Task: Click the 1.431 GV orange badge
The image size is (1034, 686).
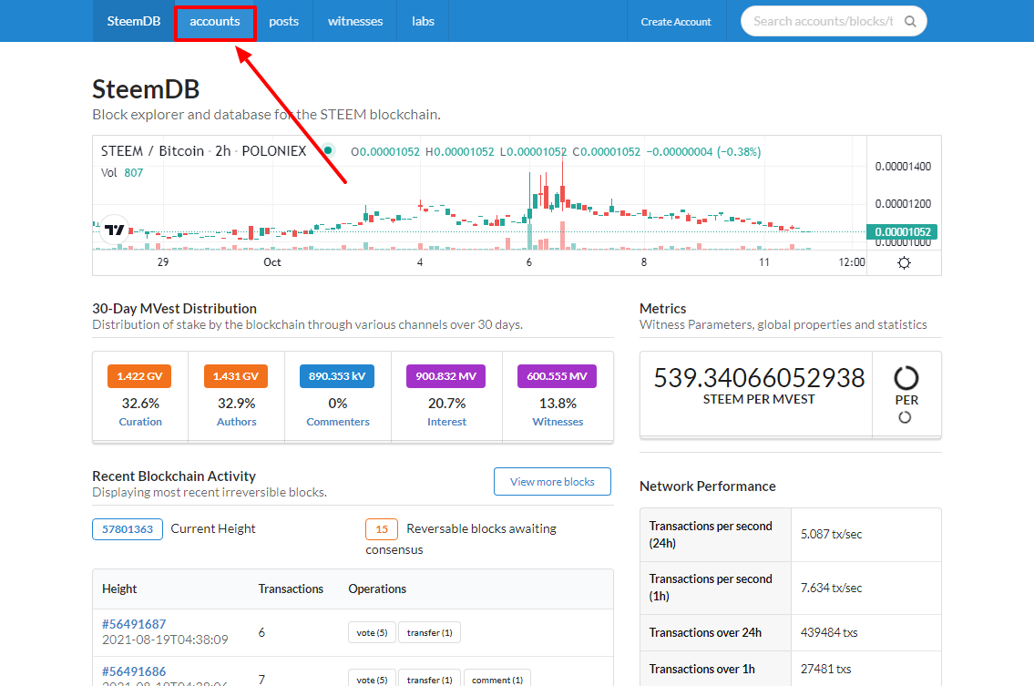Action: [x=235, y=376]
